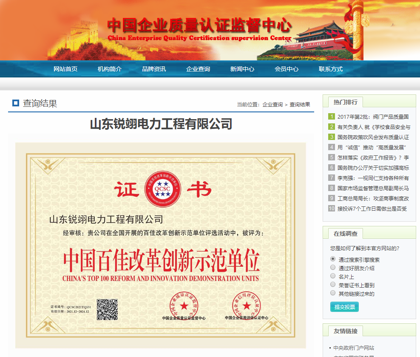The height and width of the screenshot is (357, 420).
Task: Click the certificate title 中国百佳改革创新示范单位
Action: coord(161,260)
